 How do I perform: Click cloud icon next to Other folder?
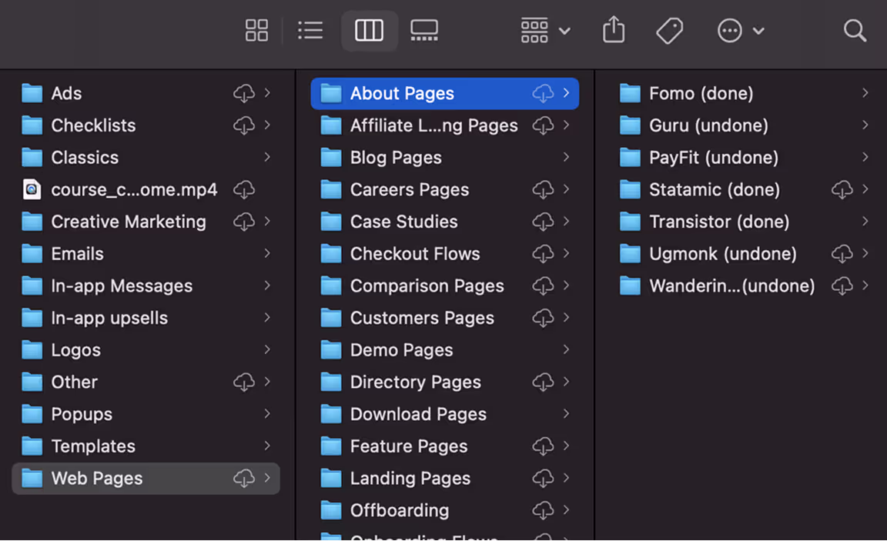pyautogui.click(x=244, y=382)
